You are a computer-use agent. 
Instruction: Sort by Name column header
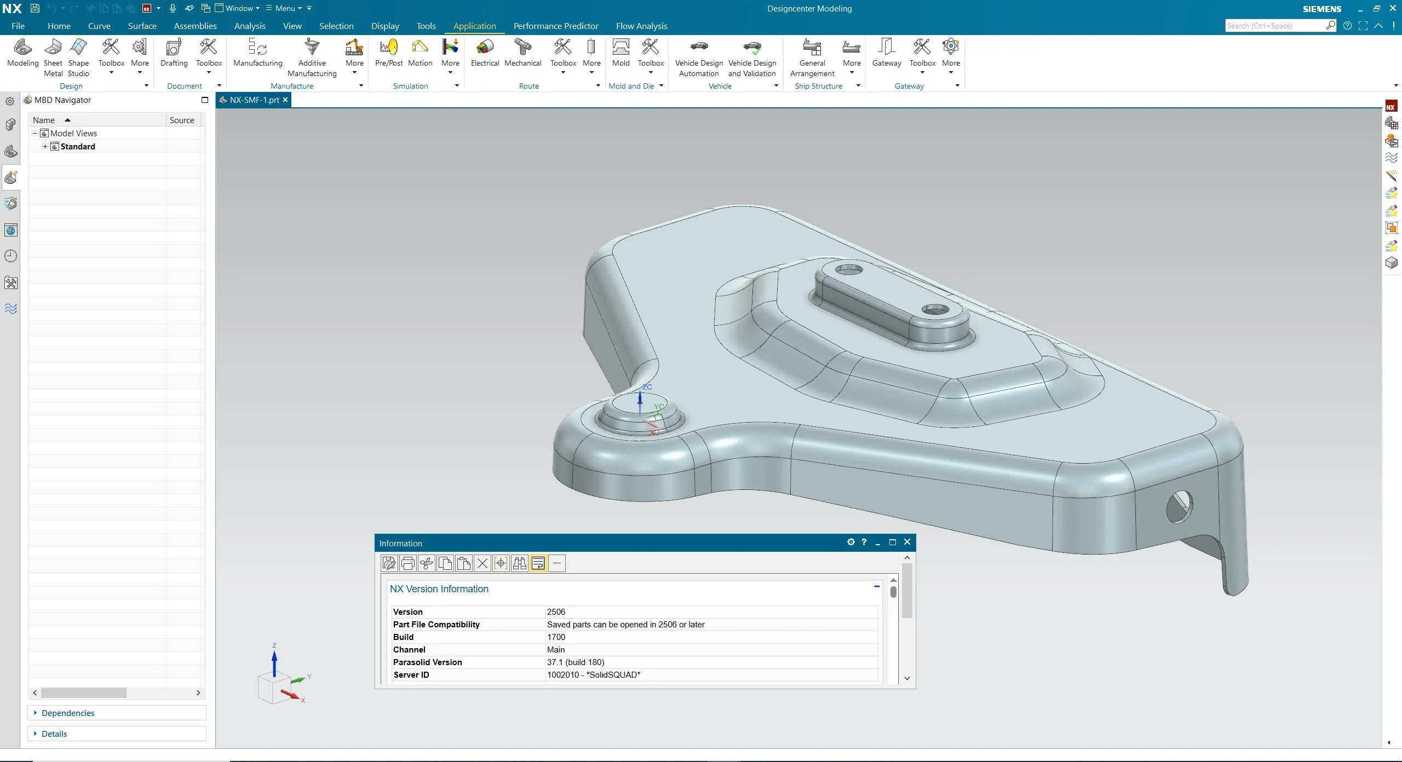(97, 120)
